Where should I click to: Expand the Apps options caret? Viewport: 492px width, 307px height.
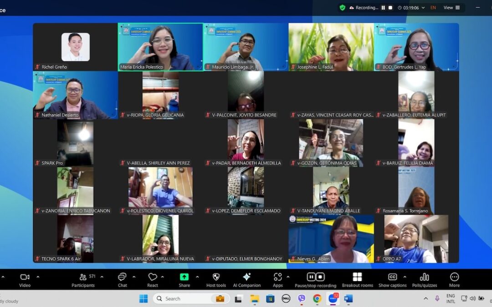tap(288, 277)
